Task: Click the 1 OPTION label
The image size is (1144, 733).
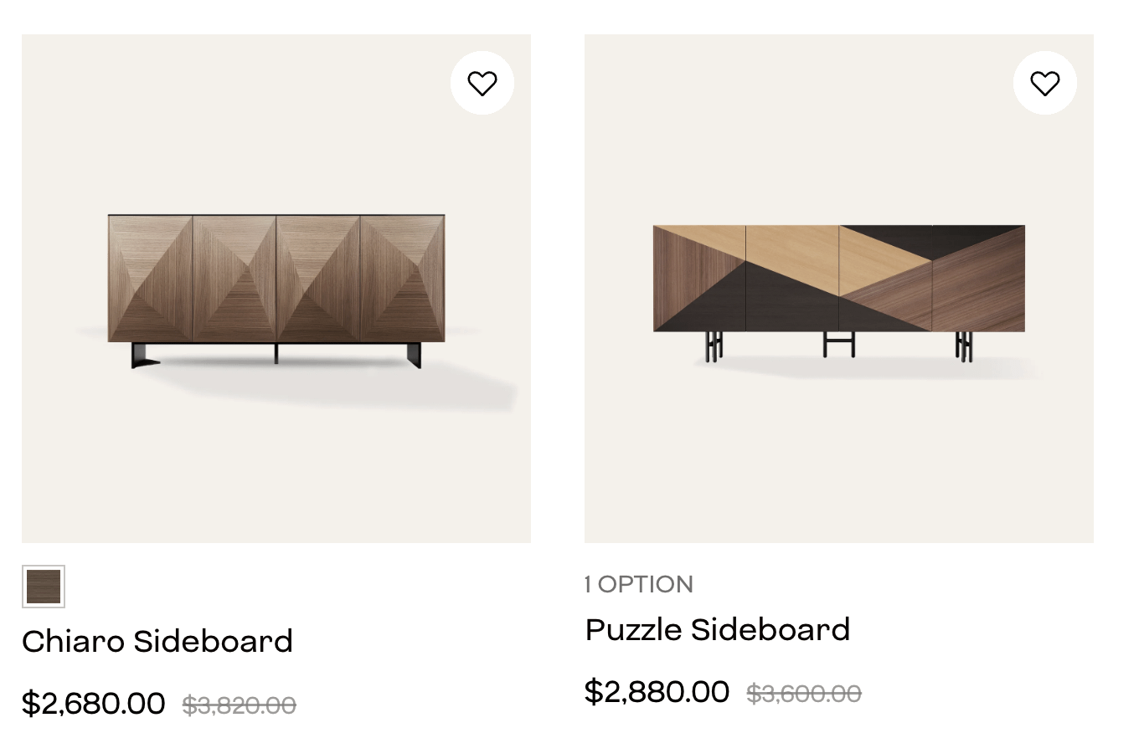Action: (639, 584)
